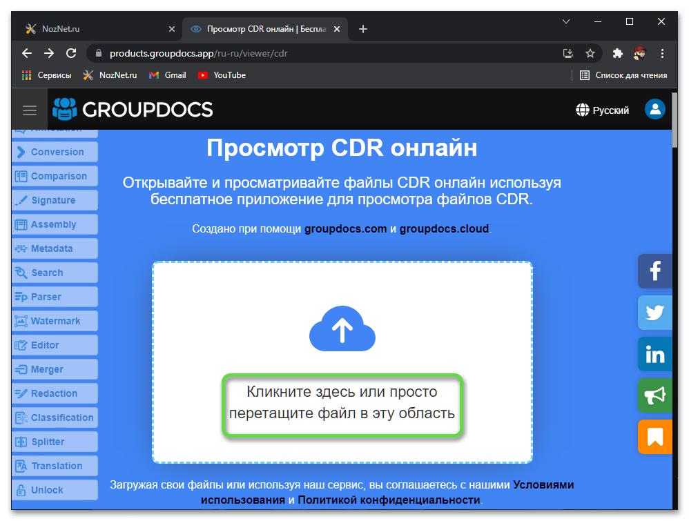Open the Chrome three-dot menu

[662, 53]
